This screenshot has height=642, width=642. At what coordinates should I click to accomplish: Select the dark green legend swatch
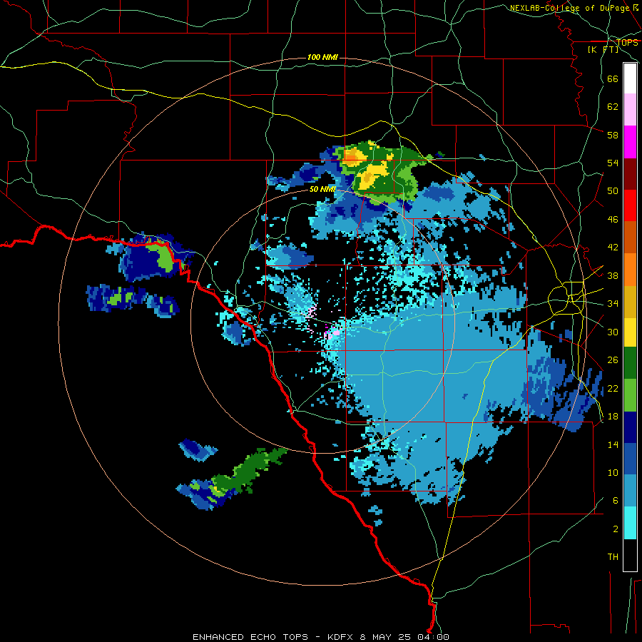[630, 363]
